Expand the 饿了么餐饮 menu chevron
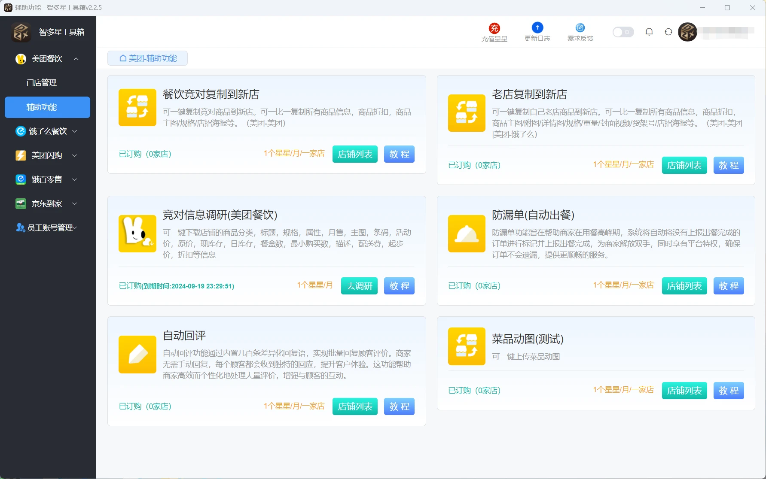This screenshot has width=766, height=479. pos(75,131)
